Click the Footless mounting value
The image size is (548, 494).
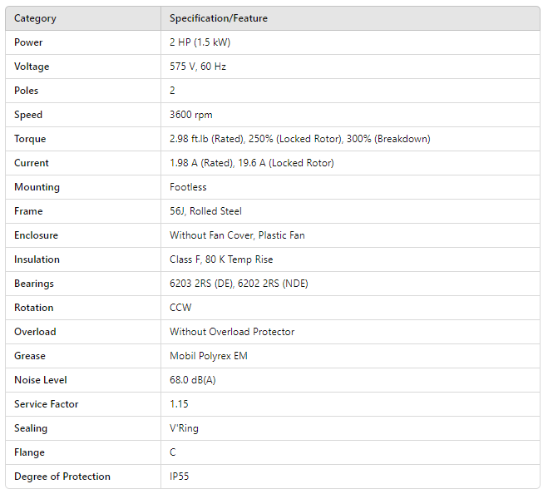tap(188, 187)
